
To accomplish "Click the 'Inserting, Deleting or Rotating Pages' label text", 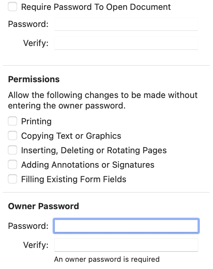I will (94, 150).
